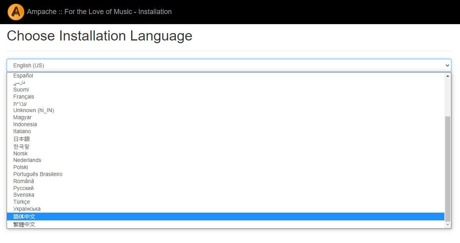Choose Türkçe as installation language
Viewport: 460px width, 243px height.
(226, 202)
